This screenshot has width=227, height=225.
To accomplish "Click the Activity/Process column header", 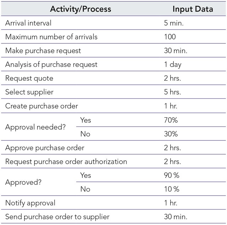I will pos(81,9).
